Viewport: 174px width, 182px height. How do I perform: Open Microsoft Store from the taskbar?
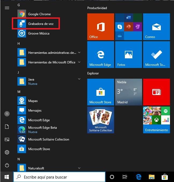[165, 177]
